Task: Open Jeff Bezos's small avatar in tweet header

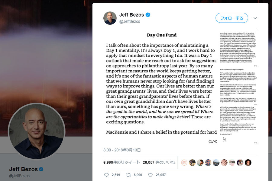Action: (110, 18)
